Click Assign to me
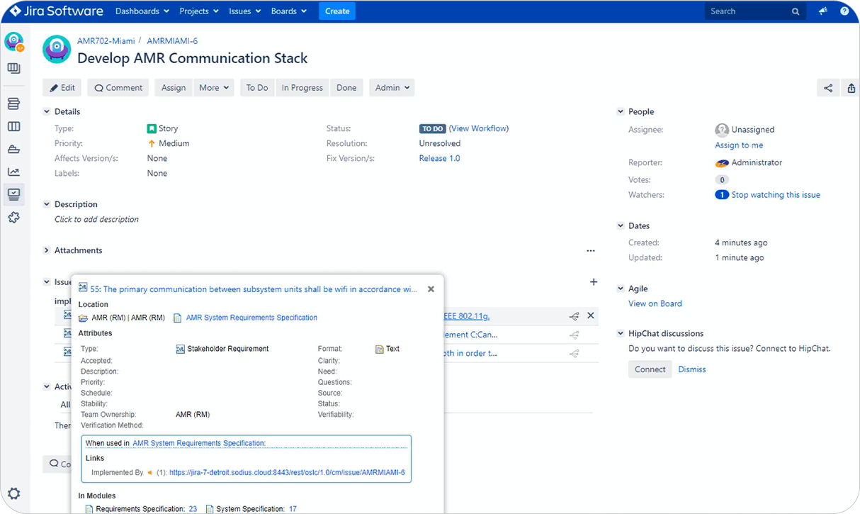This screenshot has height=514, width=860. [739, 145]
